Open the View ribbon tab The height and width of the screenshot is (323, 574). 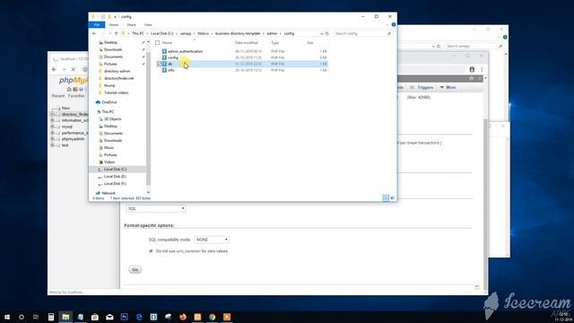coord(148,24)
